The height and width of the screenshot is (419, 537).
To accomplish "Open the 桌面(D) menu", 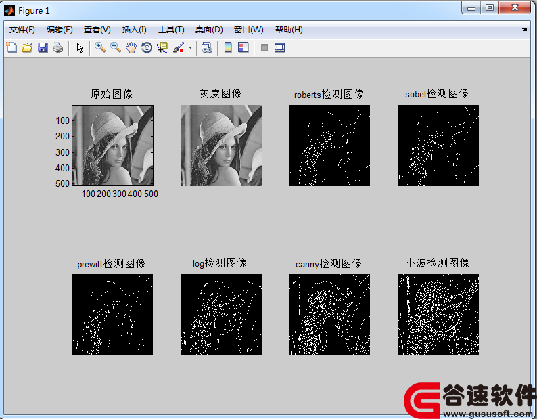I will (209, 30).
